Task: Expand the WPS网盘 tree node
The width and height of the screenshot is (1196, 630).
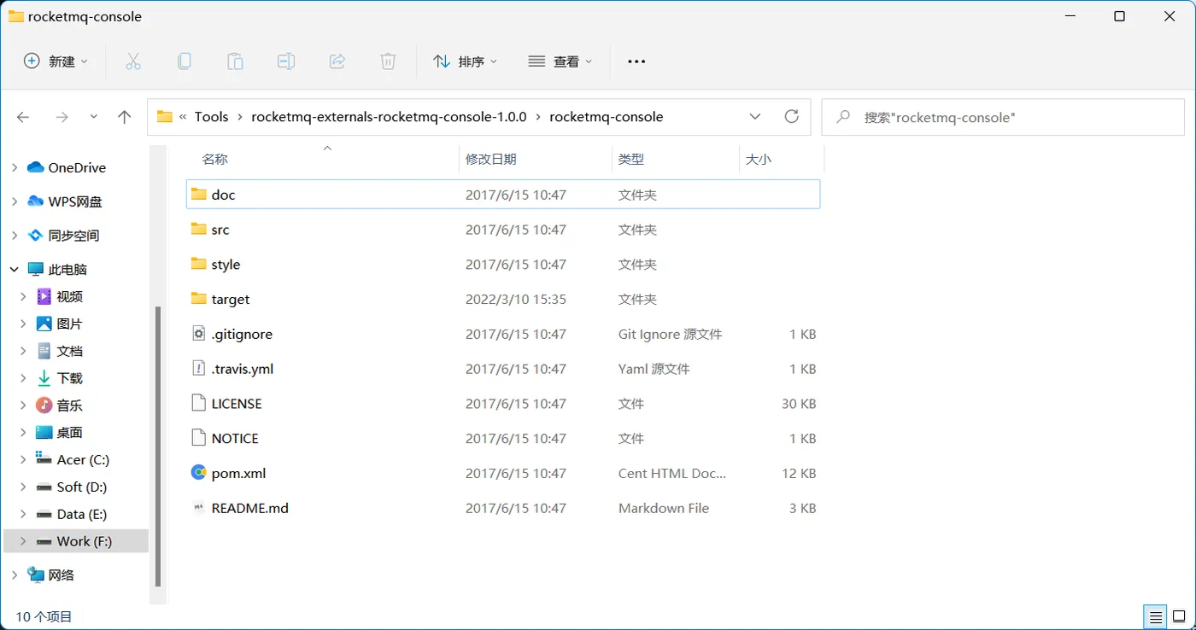Action: click(x=15, y=201)
